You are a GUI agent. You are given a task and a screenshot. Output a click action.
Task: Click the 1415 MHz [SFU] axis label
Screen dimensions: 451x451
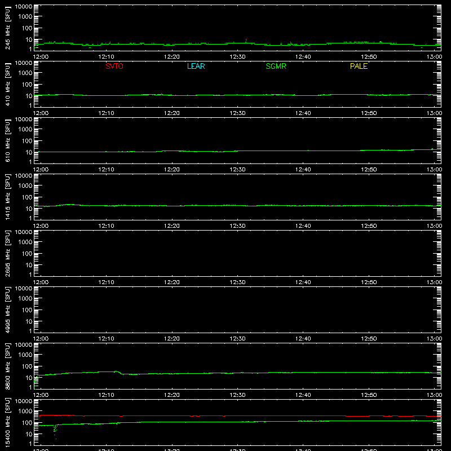(x=8, y=197)
